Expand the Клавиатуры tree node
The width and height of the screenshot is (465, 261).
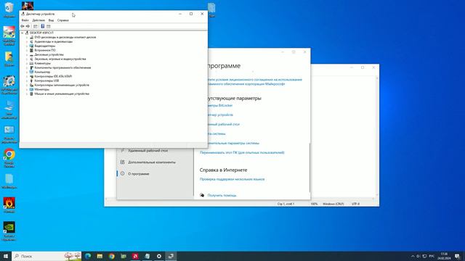coord(27,63)
